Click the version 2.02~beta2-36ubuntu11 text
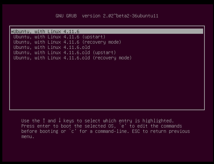Screen dimensions: 214x164 [120, 16]
